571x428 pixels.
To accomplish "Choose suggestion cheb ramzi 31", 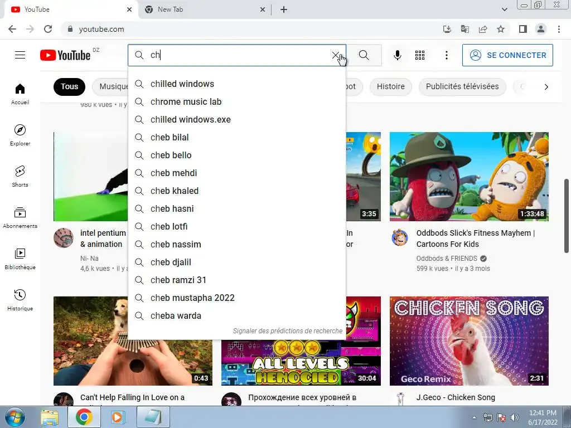I will pyautogui.click(x=236, y=280).
